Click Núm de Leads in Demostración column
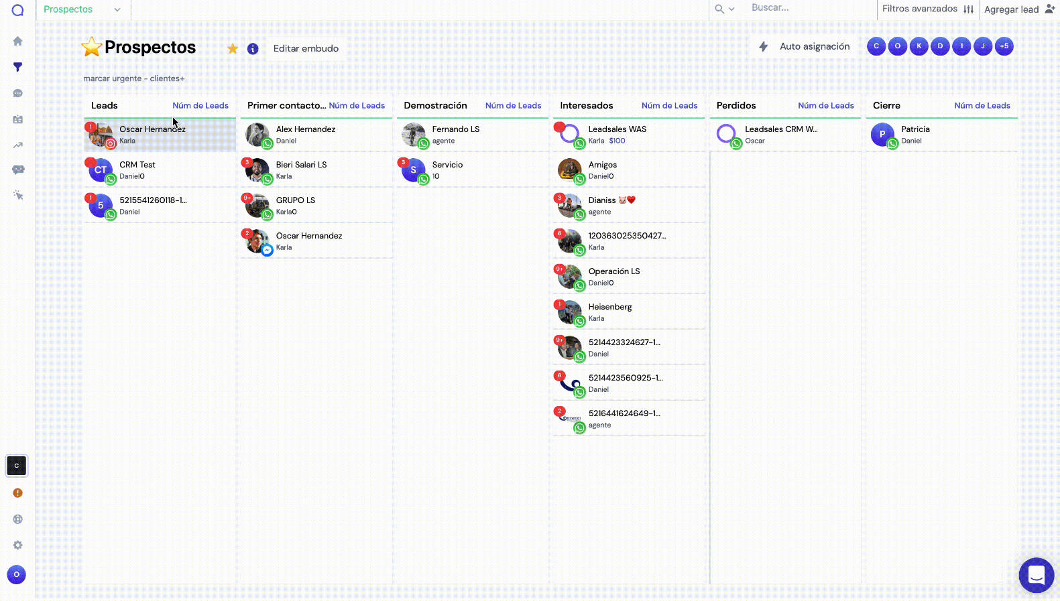Image resolution: width=1060 pixels, height=601 pixels. click(513, 106)
